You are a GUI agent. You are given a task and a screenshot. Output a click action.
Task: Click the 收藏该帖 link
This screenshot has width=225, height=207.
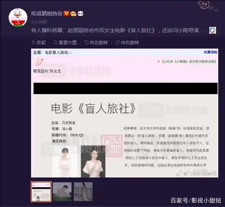[210, 52]
